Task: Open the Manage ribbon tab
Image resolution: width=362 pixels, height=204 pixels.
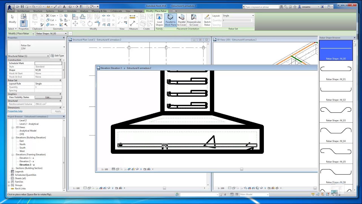Action: tap(138, 11)
